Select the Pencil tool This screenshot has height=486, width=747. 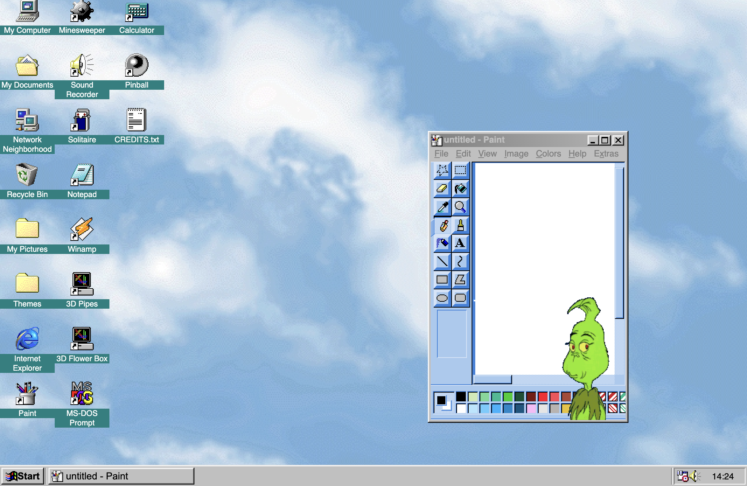442,225
